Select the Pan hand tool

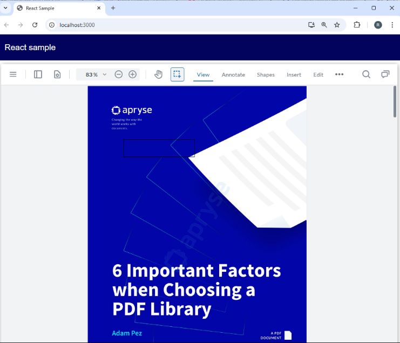point(158,74)
